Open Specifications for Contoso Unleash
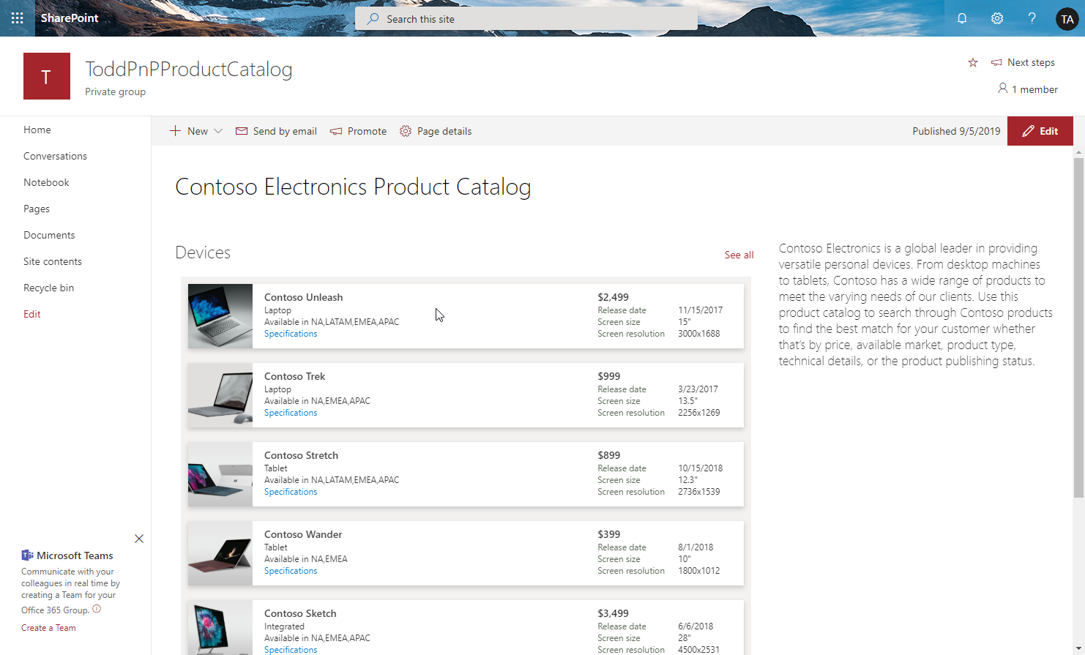The image size is (1085, 655). click(x=291, y=334)
